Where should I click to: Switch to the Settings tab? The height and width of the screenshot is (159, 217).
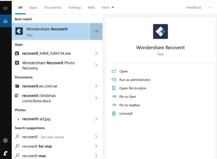click(x=74, y=7)
